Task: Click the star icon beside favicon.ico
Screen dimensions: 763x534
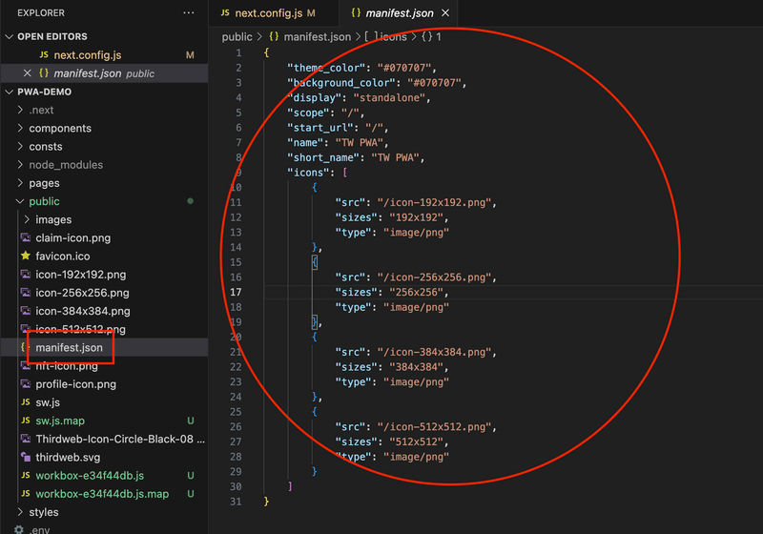Action: tap(26, 256)
